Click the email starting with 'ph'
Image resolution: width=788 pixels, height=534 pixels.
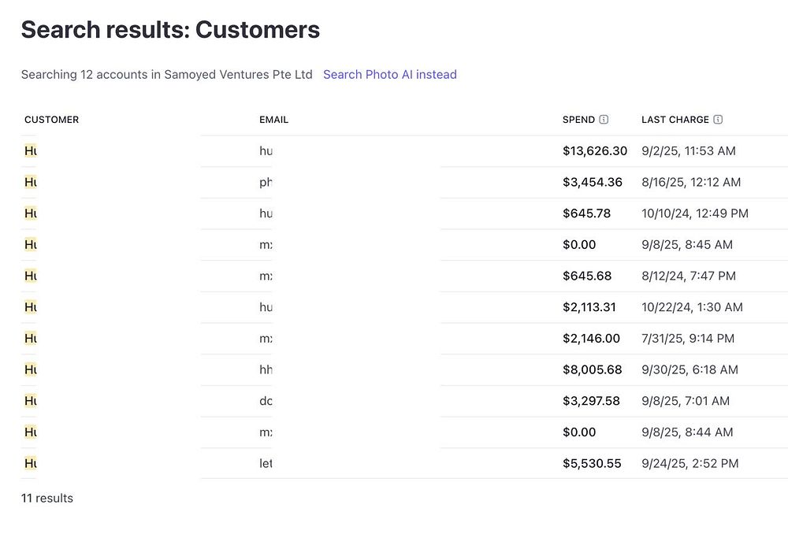point(266,182)
